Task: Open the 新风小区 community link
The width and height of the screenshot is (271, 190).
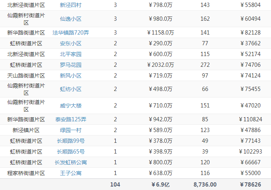Action: click(x=70, y=76)
